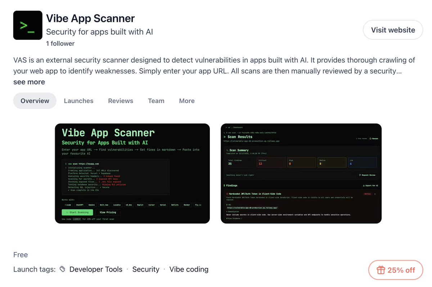Open the More tab menu
The width and height of the screenshot is (432, 287).
[187, 101]
